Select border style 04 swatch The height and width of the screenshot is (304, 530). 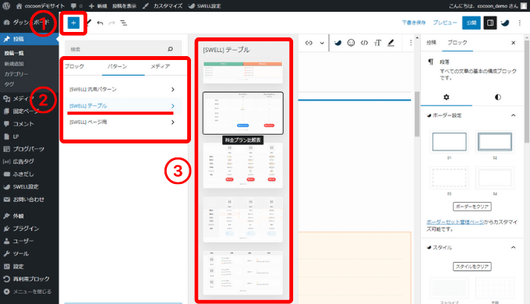[x=494, y=178]
